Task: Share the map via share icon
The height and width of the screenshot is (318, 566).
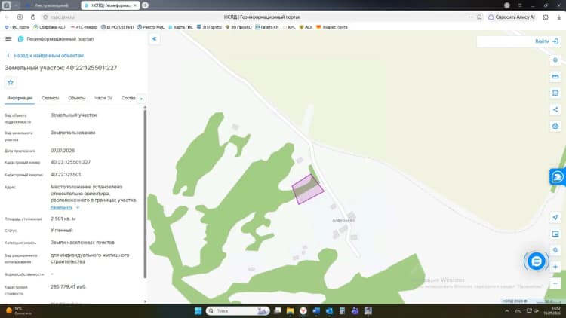Action: coord(555,109)
